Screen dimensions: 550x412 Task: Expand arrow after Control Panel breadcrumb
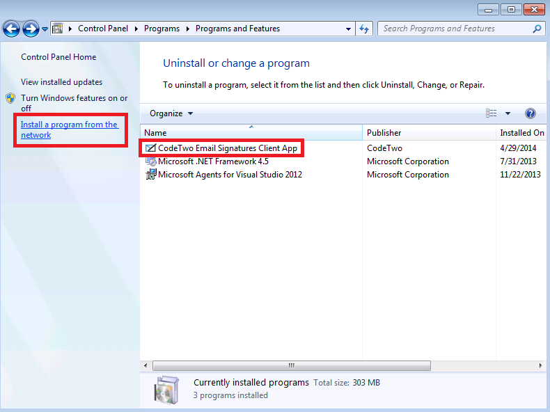(136, 29)
